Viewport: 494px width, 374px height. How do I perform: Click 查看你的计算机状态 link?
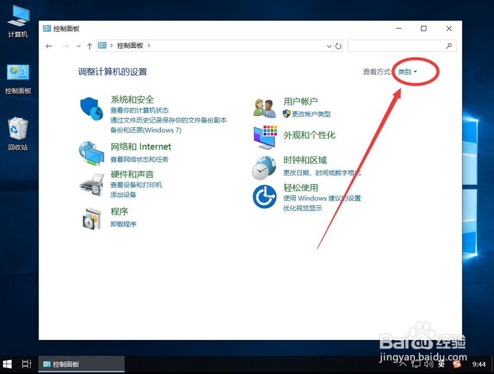pos(140,110)
